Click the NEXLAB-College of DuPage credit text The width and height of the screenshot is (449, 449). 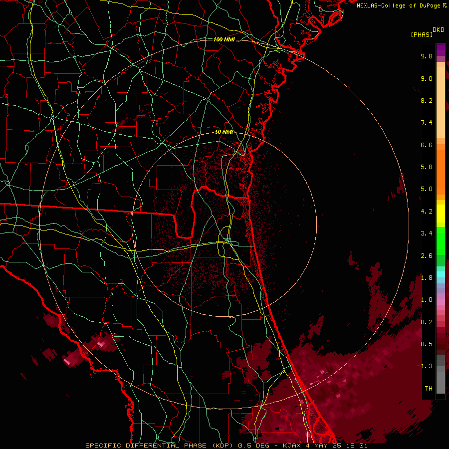[x=399, y=5]
